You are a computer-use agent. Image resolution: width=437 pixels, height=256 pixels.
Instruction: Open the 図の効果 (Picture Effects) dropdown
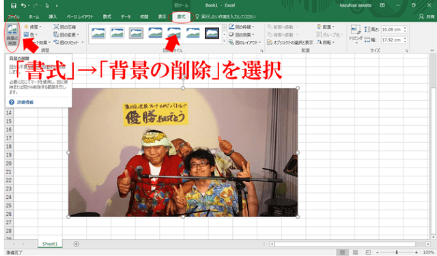(x=241, y=35)
